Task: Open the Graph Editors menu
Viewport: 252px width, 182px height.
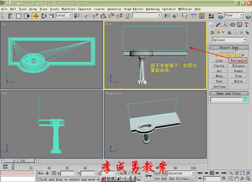Action: click(134, 9)
